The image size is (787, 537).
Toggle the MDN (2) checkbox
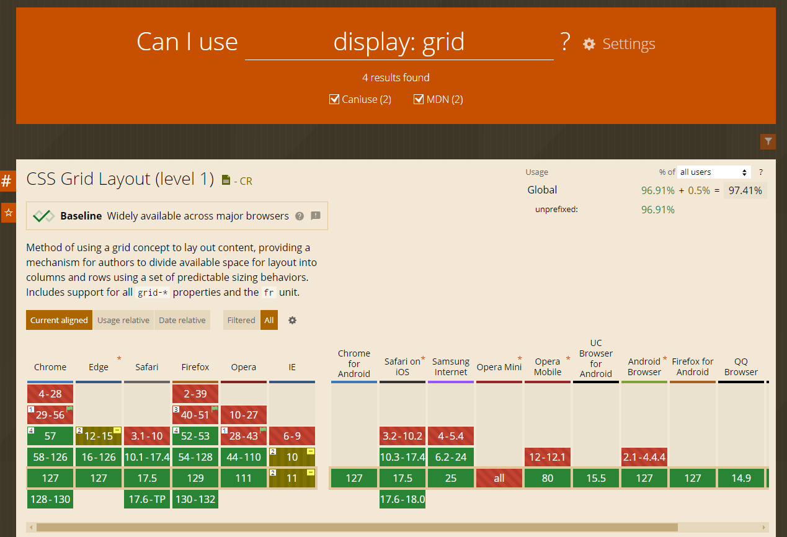(x=419, y=99)
